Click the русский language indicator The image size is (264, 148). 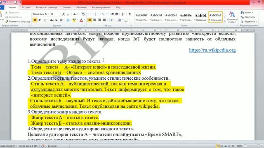[x=52, y=146]
